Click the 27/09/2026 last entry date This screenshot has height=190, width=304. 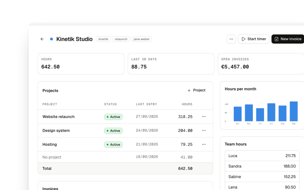(147, 117)
